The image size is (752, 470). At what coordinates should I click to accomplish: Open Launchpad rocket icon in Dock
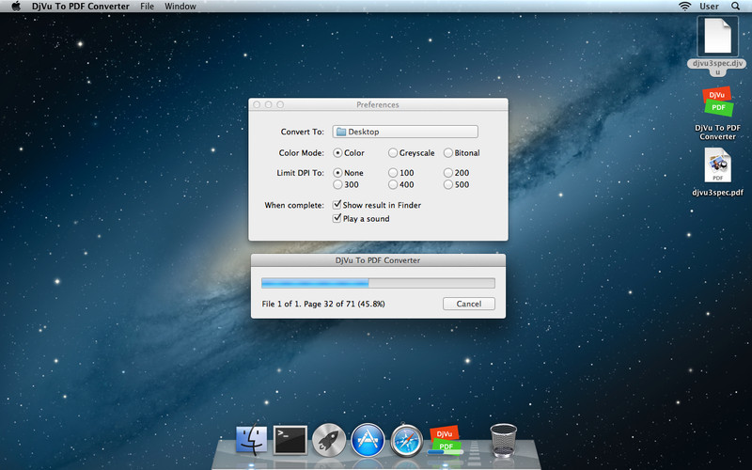click(329, 440)
